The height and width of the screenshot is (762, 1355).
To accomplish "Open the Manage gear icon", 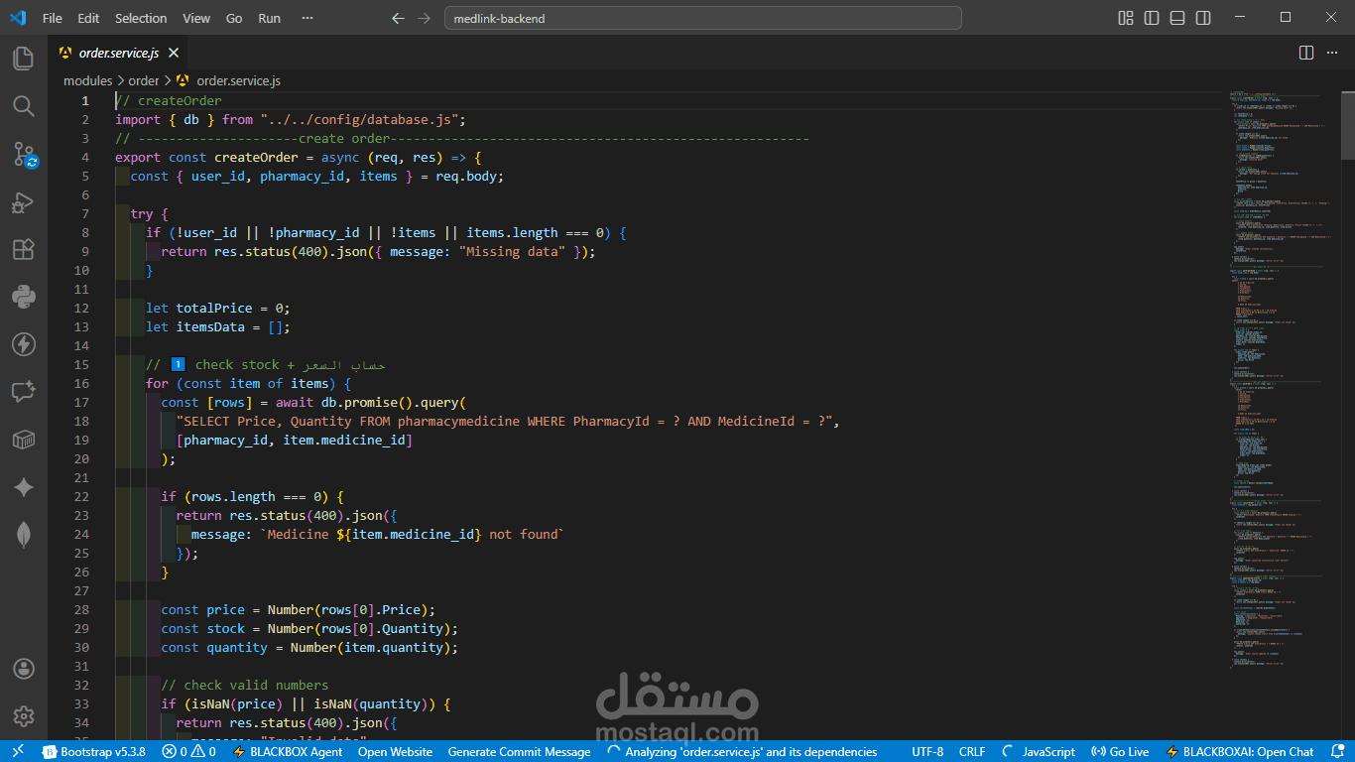I will (x=24, y=716).
